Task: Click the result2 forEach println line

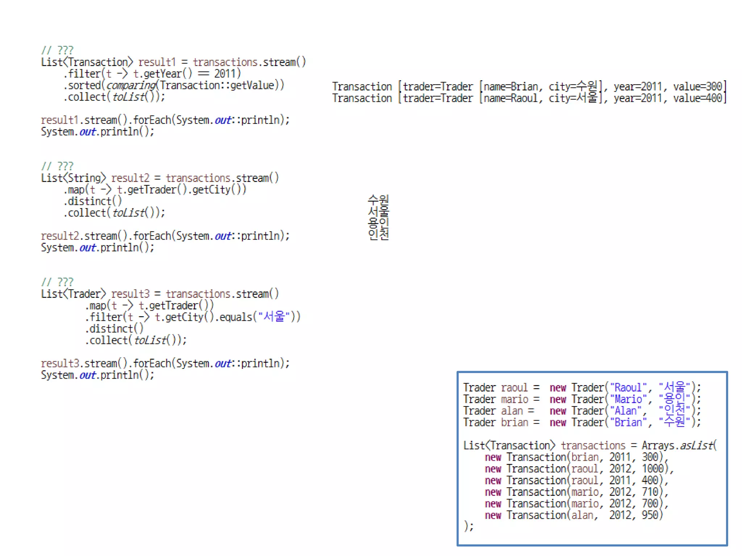Action: point(165,236)
